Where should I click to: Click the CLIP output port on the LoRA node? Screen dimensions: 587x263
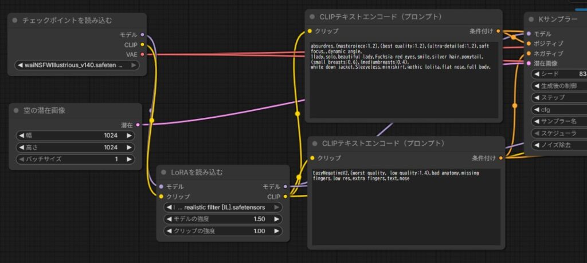[x=285, y=196]
